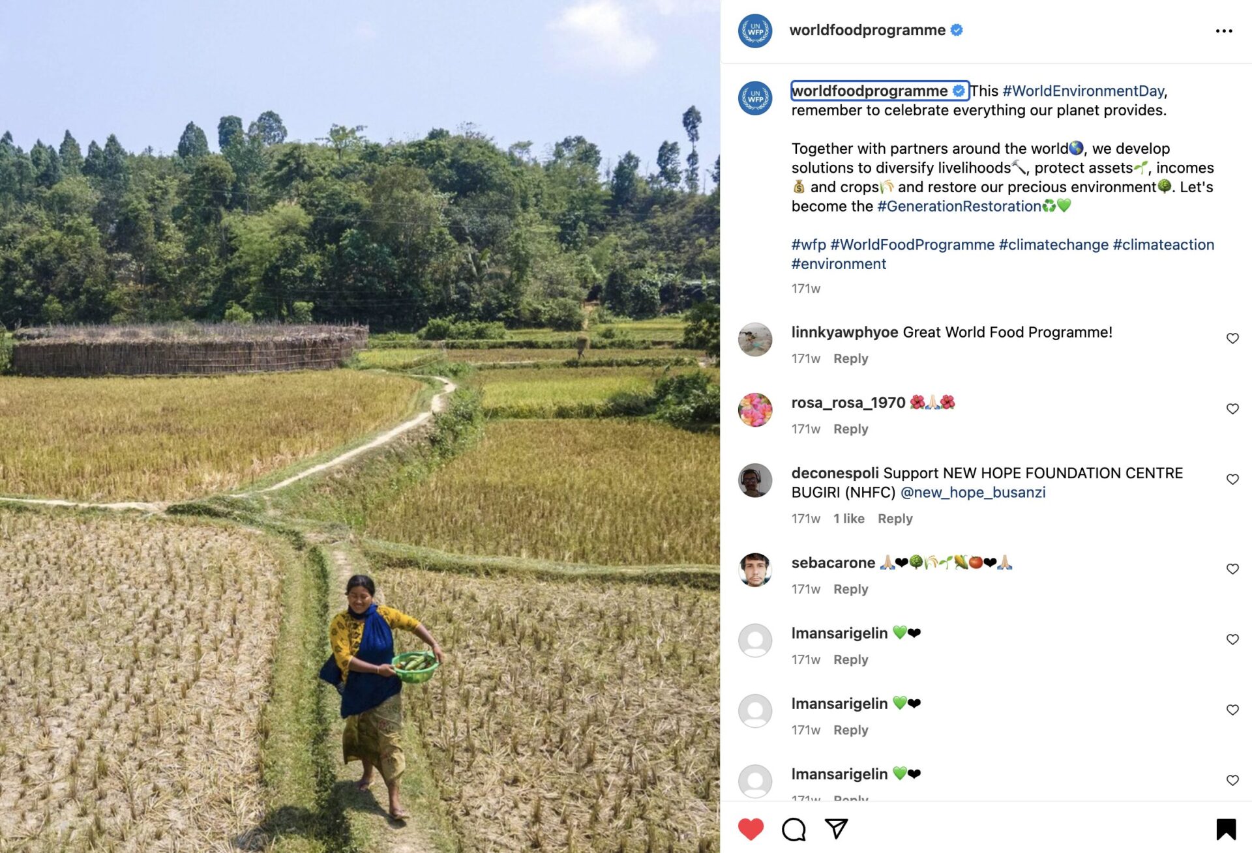
Task: Open #WorldEnvironmentDay hashtag link
Action: pos(1083,91)
